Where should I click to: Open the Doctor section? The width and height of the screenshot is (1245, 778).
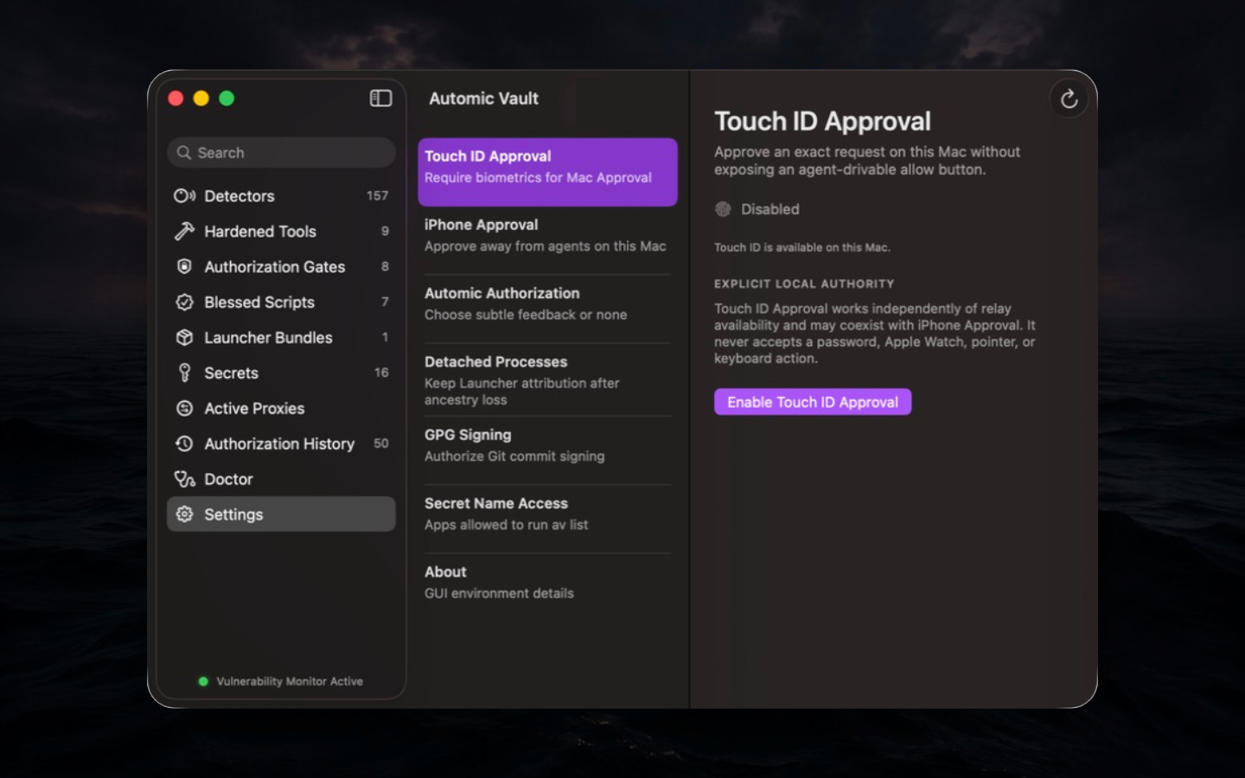281,480
